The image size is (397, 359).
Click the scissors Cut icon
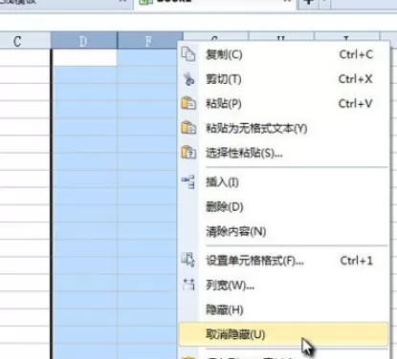[188, 79]
